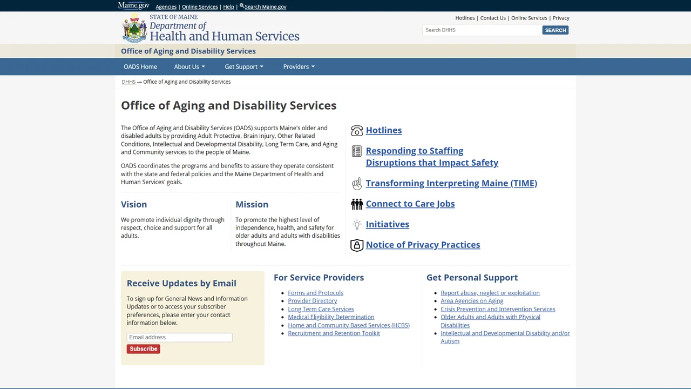Open Crisis Prevention and Intervention Services link
Viewport: 691px width, 389px height.
click(x=498, y=309)
